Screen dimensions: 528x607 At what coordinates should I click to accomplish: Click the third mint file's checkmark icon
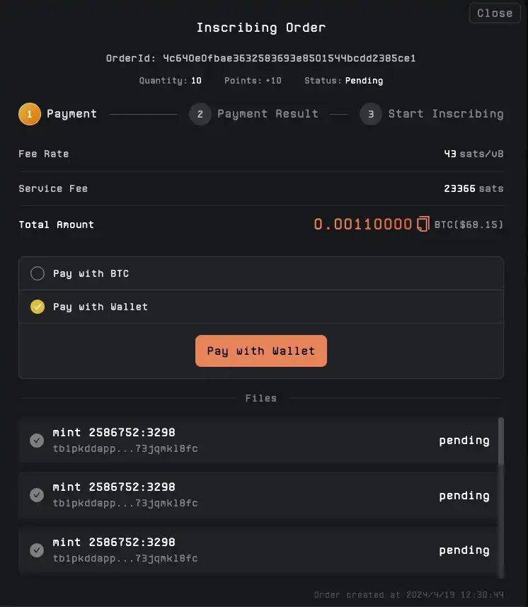click(x=37, y=550)
